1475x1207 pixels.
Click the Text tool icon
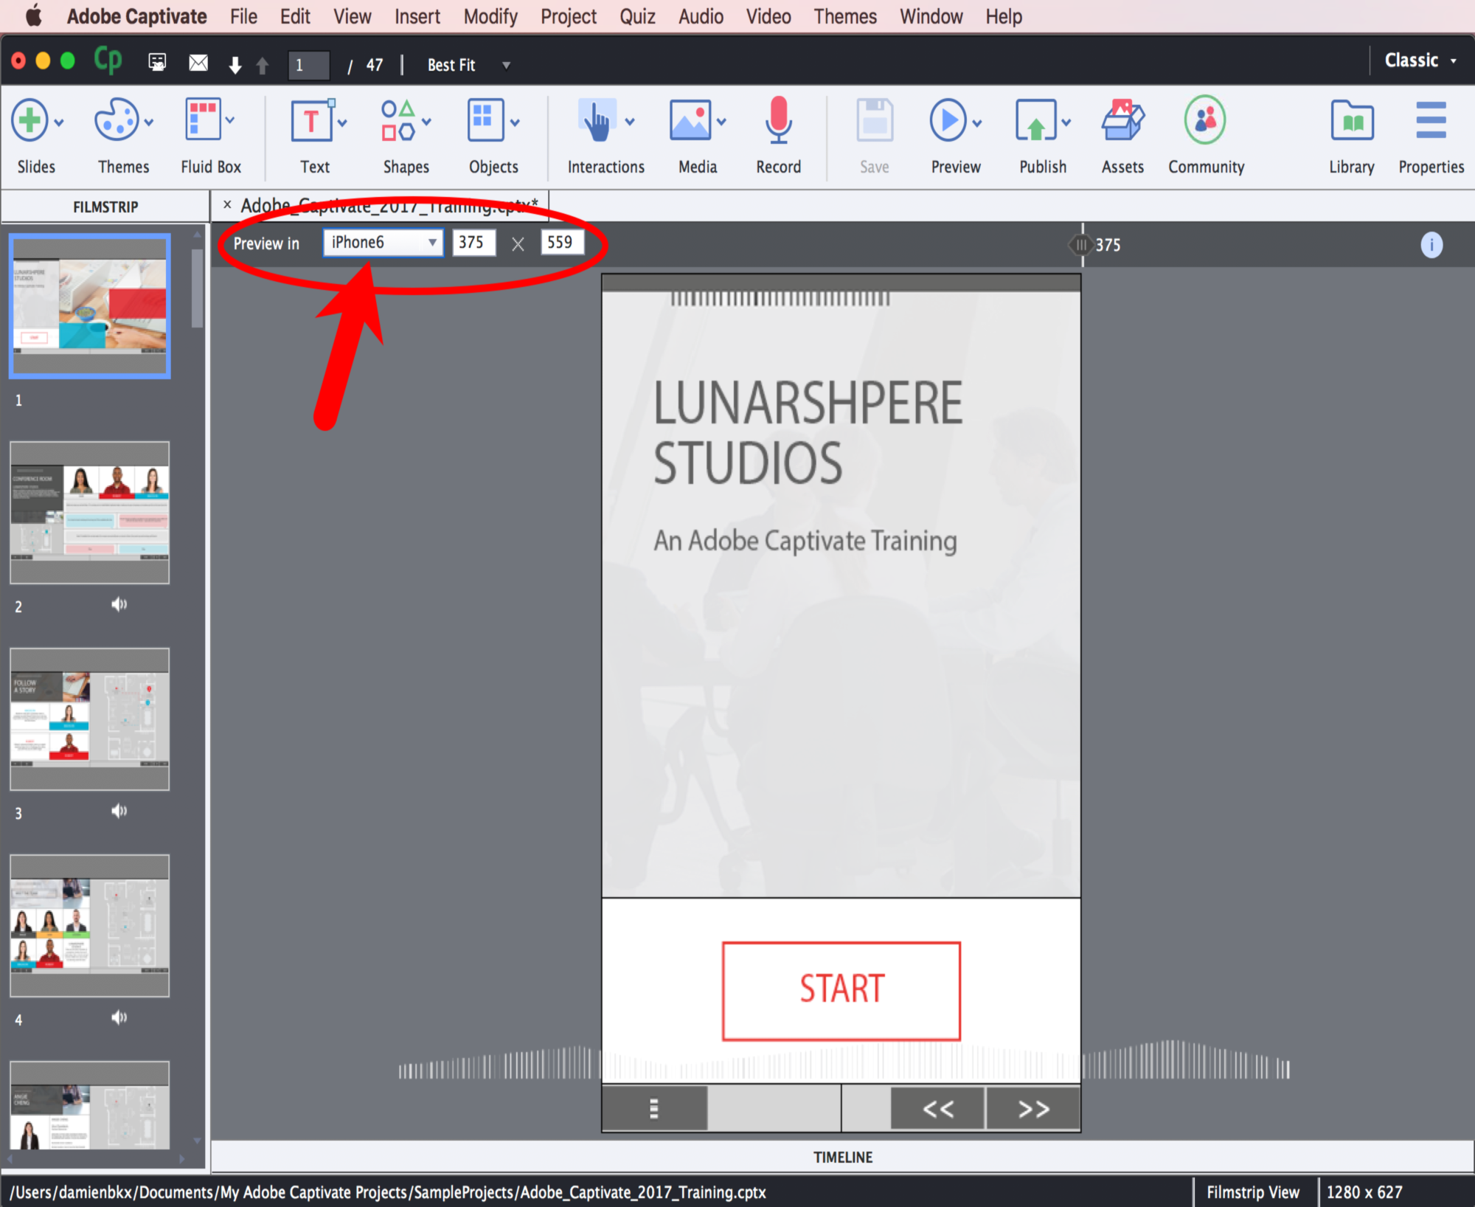pyautogui.click(x=311, y=120)
